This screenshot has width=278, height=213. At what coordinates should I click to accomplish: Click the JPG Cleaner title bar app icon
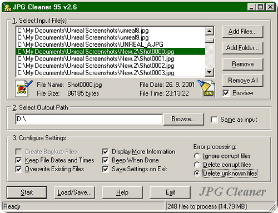point(7,7)
